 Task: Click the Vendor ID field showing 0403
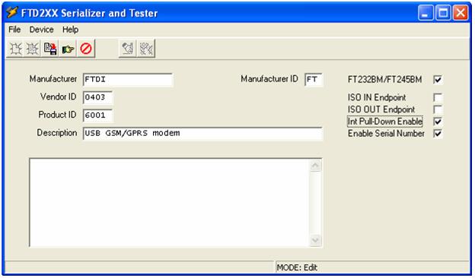point(97,97)
